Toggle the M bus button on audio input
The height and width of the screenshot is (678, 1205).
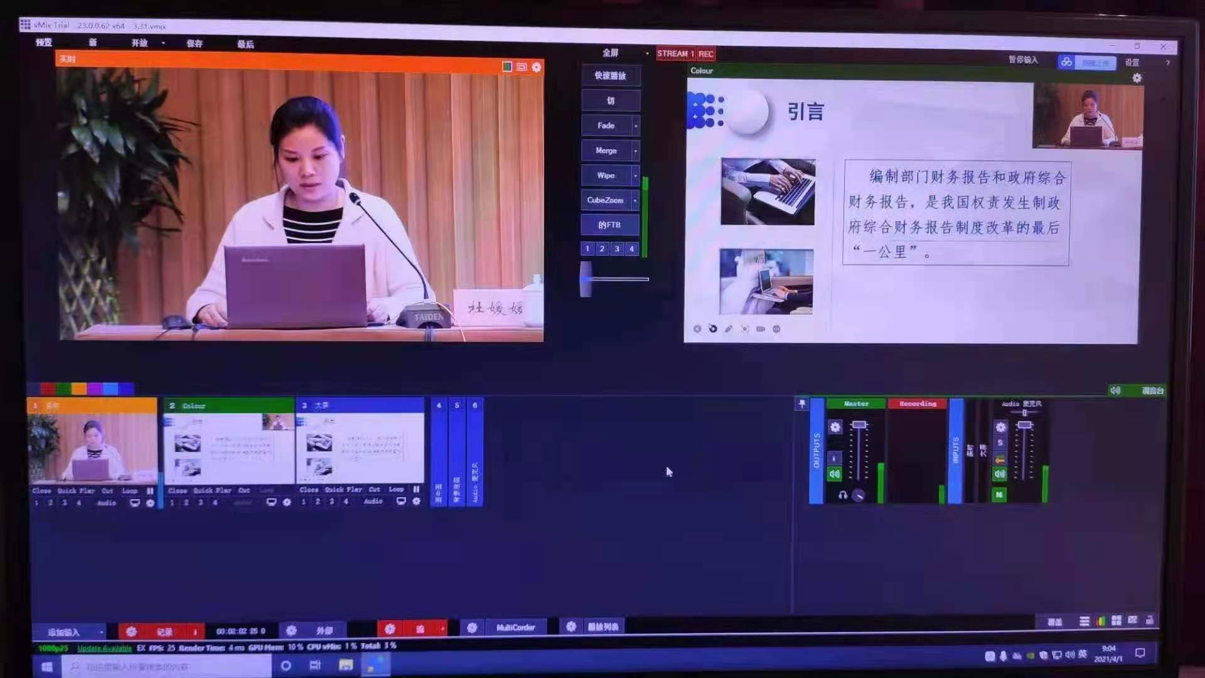click(x=999, y=495)
